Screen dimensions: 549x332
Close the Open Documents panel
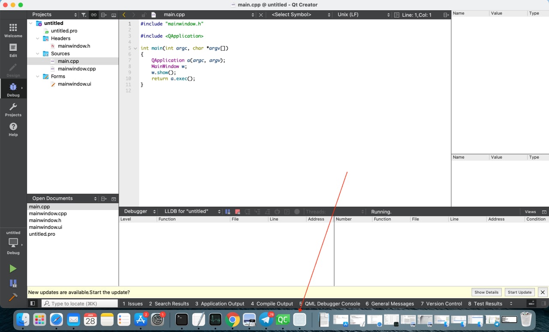pos(114,199)
